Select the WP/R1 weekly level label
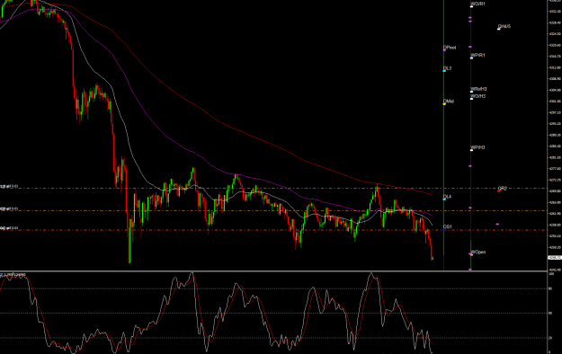This screenshot has height=354, width=562. point(477,55)
